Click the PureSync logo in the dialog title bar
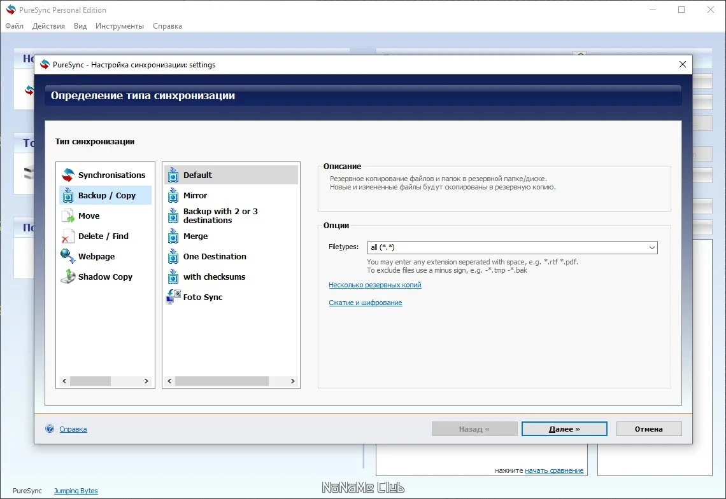726x499 pixels. 45,65
